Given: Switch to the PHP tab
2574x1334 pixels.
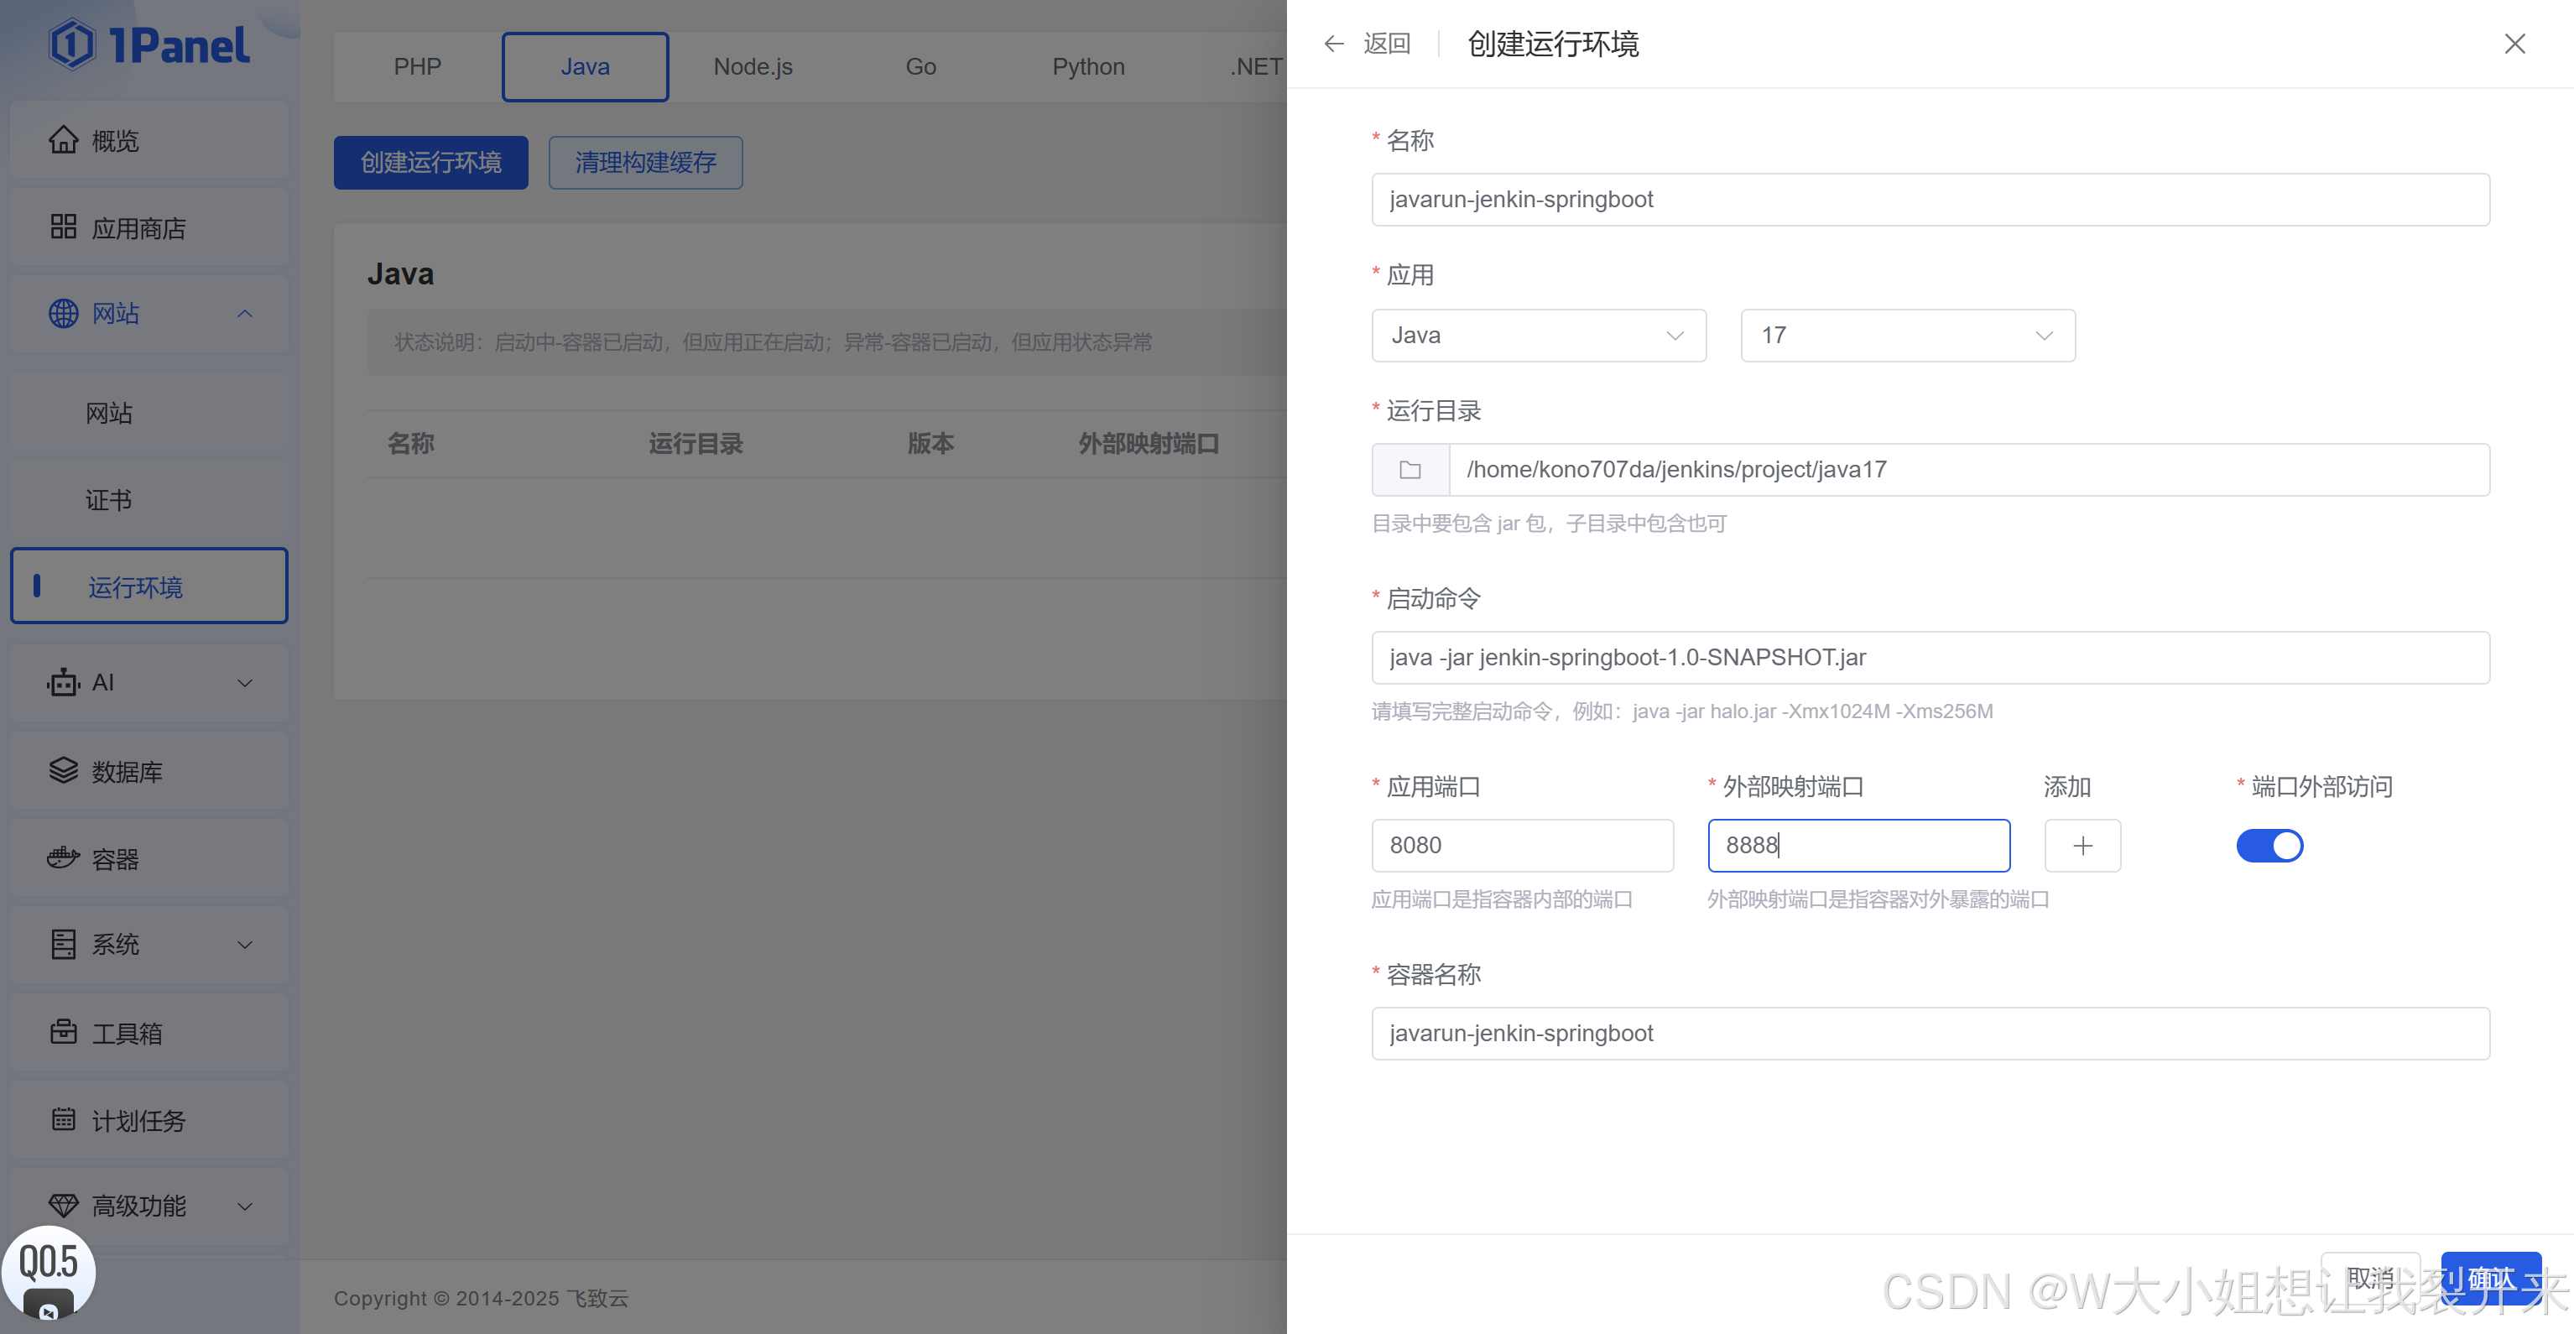Looking at the screenshot, I should (x=418, y=67).
